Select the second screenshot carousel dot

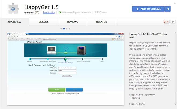pyautogui.click(x=64, y=29)
